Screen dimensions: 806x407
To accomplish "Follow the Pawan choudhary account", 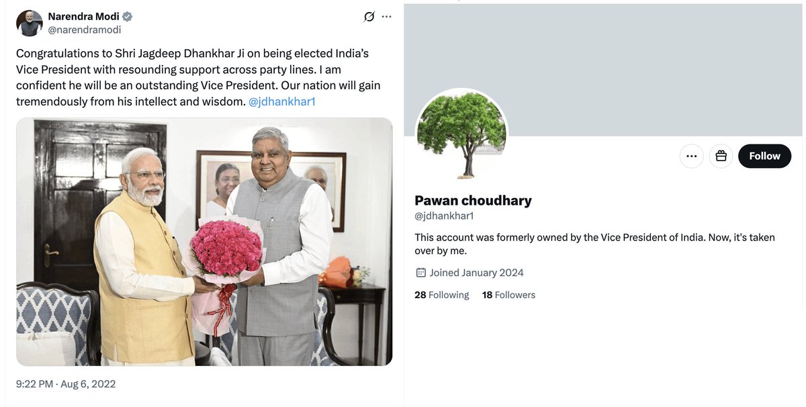I will 764,156.
